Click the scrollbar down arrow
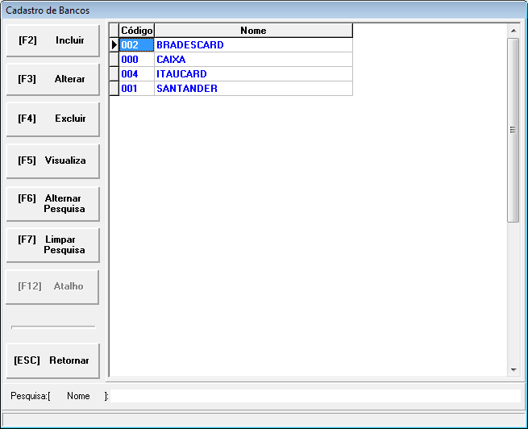The image size is (528, 429). click(x=513, y=369)
